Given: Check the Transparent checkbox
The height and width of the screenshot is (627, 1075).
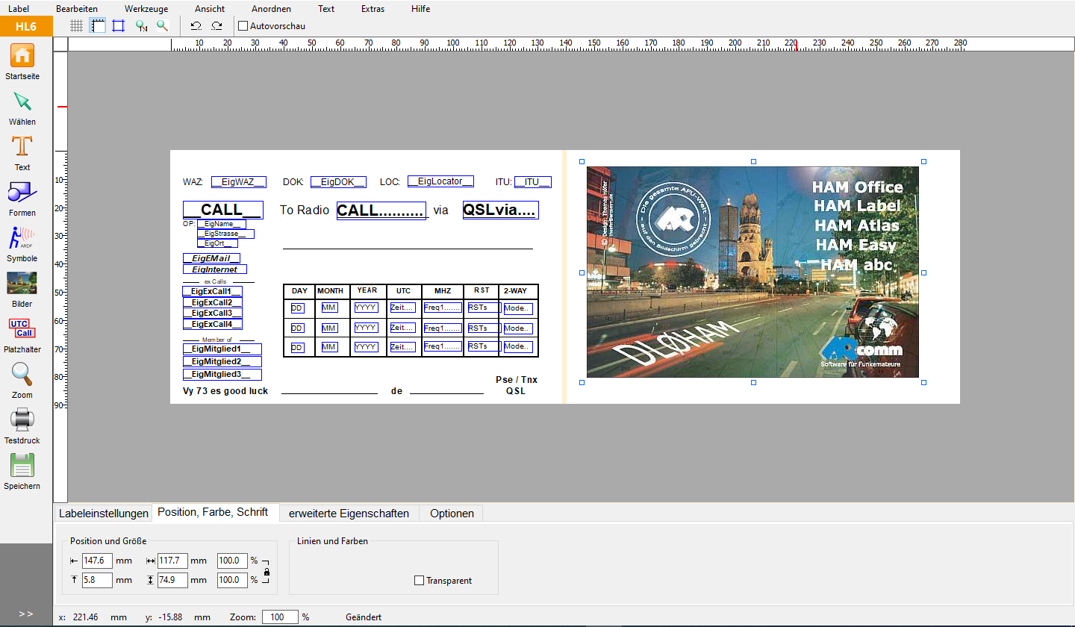Looking at the screenshot, I should tap(419, 580).
